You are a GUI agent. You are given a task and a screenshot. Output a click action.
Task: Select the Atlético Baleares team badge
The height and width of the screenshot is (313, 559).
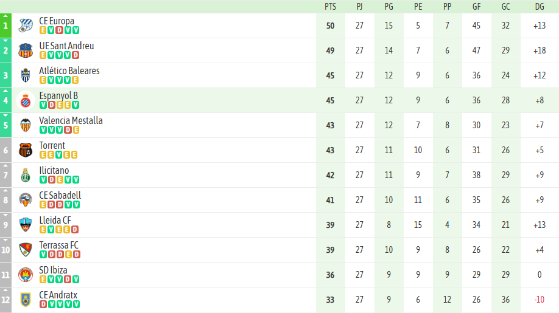coord(25,75)
